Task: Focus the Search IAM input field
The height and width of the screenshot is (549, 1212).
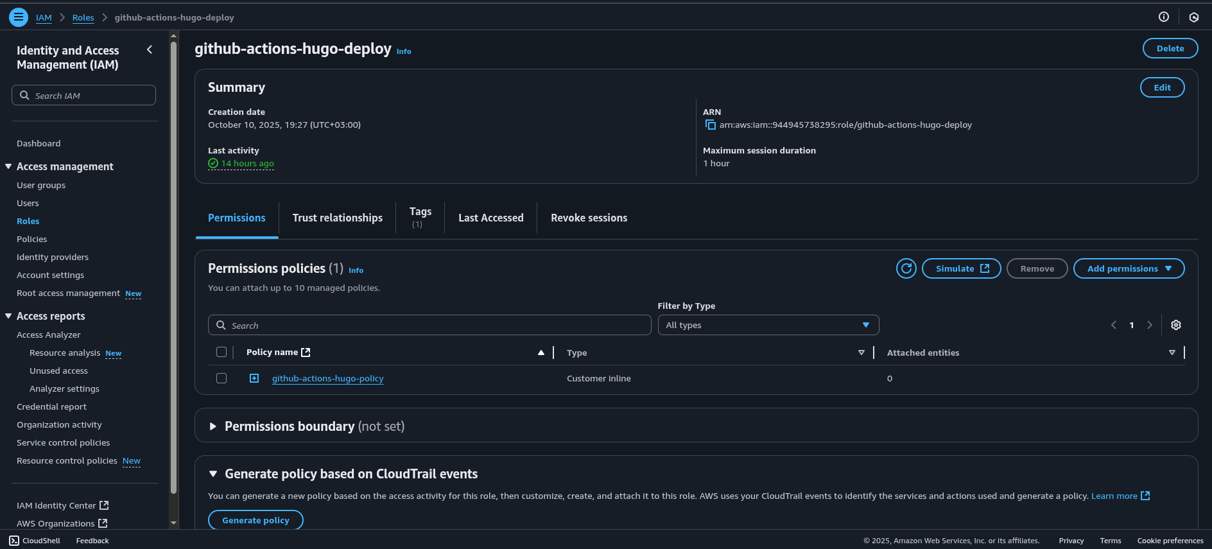Action: coord(83,95)
